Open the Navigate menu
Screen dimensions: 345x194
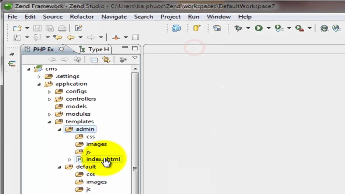pos(114,17)
